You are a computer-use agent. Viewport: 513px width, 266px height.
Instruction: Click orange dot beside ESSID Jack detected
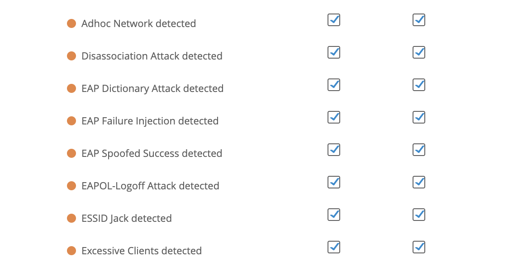coord(71,218)
